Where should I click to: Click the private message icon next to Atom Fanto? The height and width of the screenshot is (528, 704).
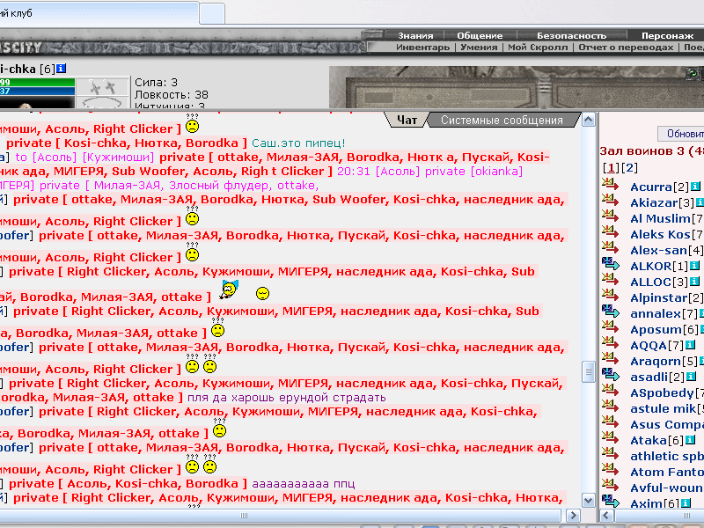click(610, 470)
